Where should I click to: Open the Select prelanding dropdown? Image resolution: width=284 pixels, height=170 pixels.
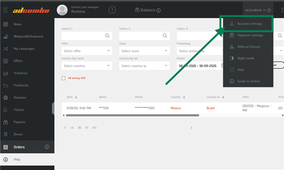click(200, 51)
